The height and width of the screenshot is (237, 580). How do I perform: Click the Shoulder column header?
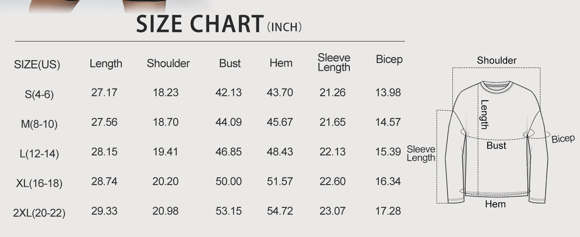pos(168,64)
